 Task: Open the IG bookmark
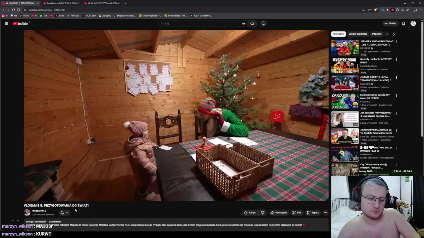pyautogui.click(x=5, y=16)
